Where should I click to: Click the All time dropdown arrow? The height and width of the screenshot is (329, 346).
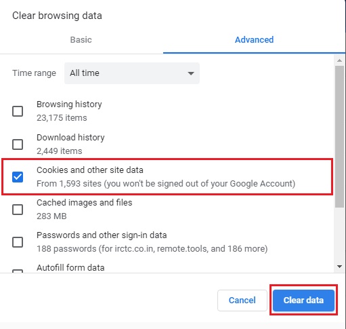191,73
